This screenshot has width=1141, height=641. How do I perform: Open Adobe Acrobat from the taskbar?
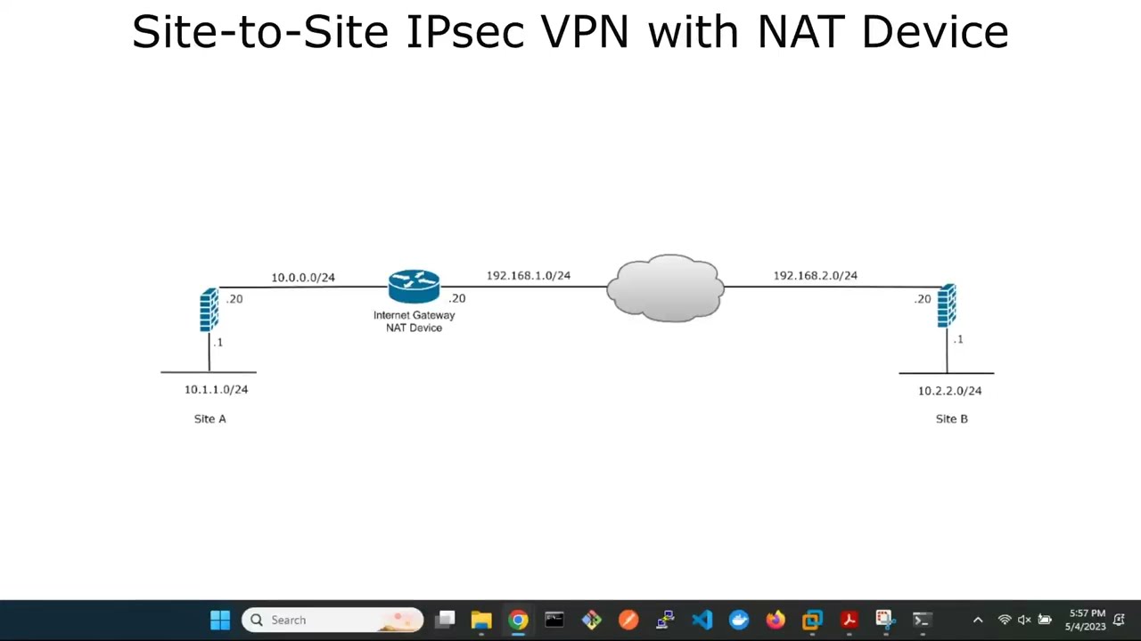point(849,620)
